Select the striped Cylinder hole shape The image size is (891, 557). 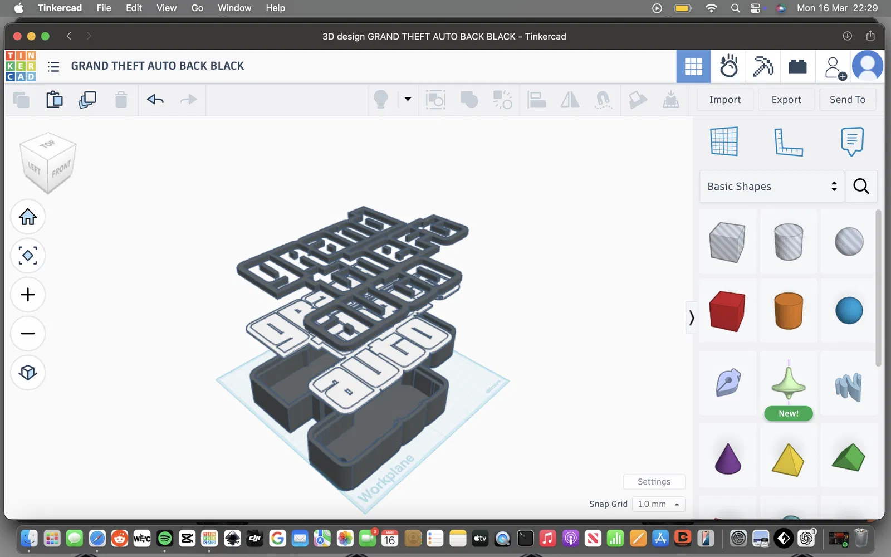coord(789,242)
